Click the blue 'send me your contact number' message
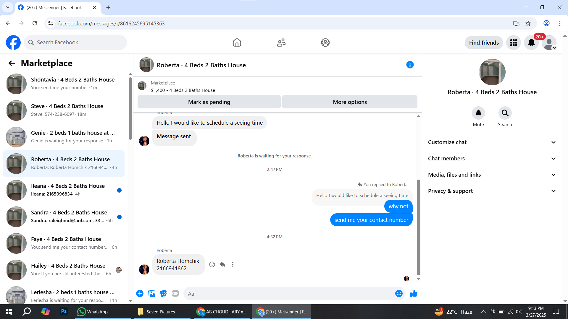Screen dimensions: 568x319 tap(371, 220)
